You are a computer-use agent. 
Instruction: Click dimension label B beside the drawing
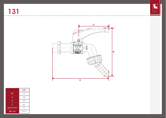(x=114, y=52)
